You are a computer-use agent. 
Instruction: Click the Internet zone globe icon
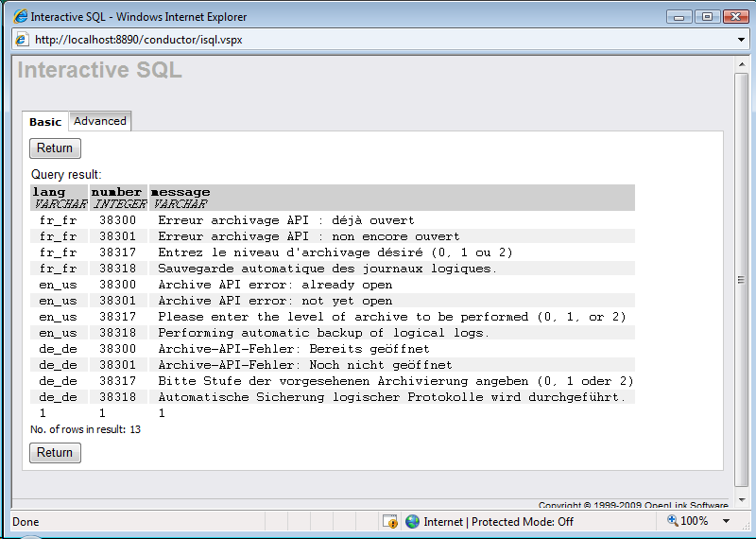point(412,521)
